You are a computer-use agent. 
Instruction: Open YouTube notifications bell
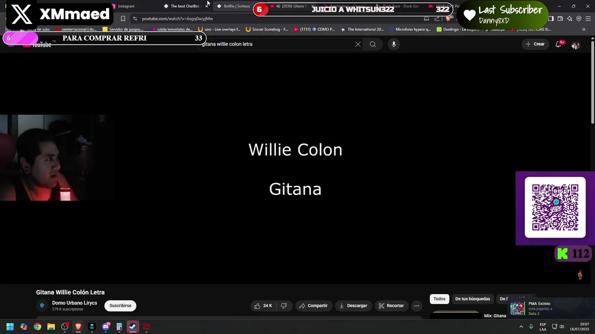(x=558, y=44)
